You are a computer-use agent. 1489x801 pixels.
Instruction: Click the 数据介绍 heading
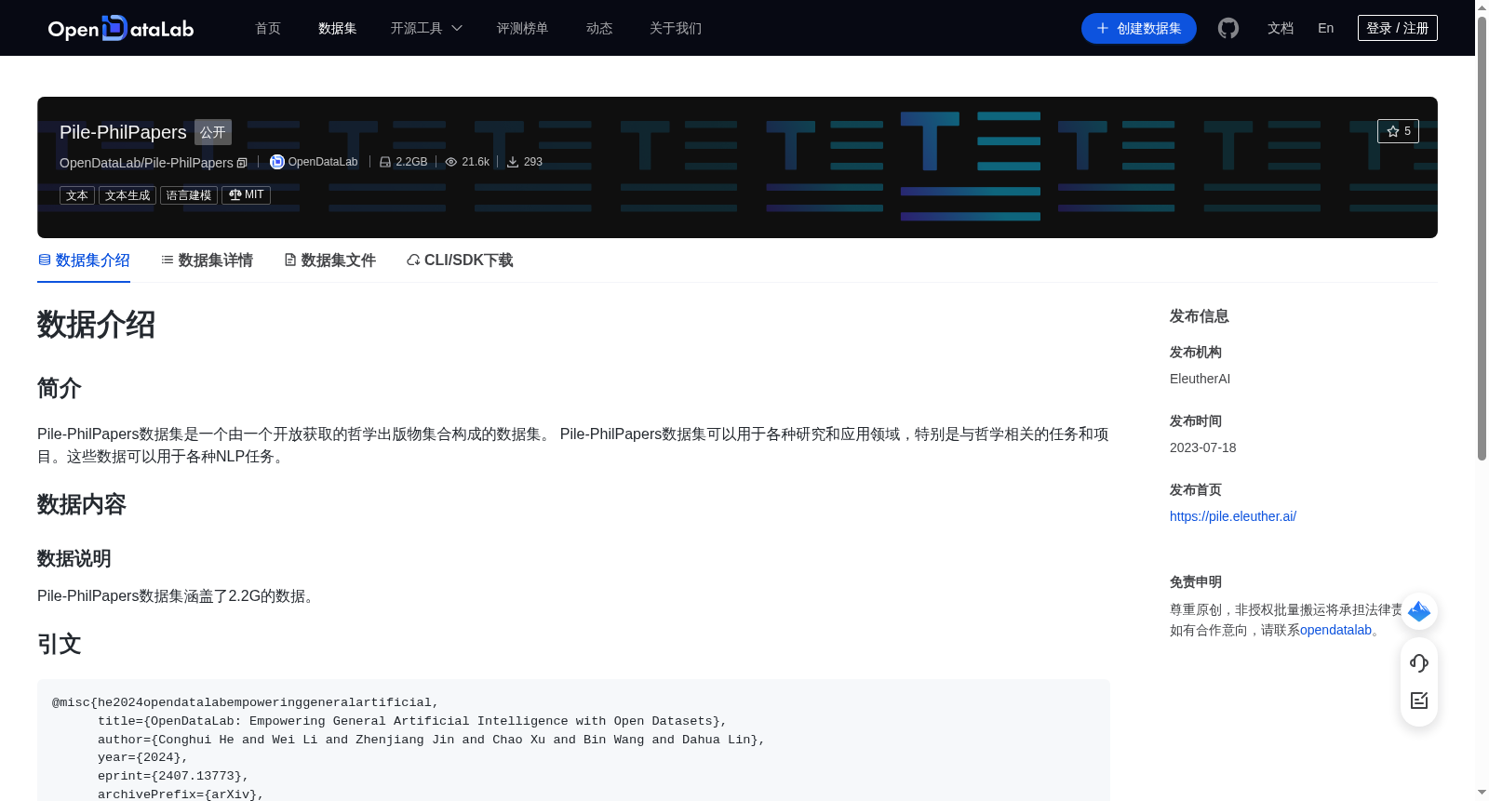96,325
